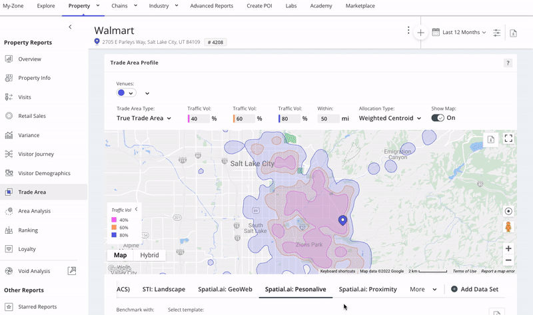
Task: Expand the Industry menu arrow
Action: point(177,5)
